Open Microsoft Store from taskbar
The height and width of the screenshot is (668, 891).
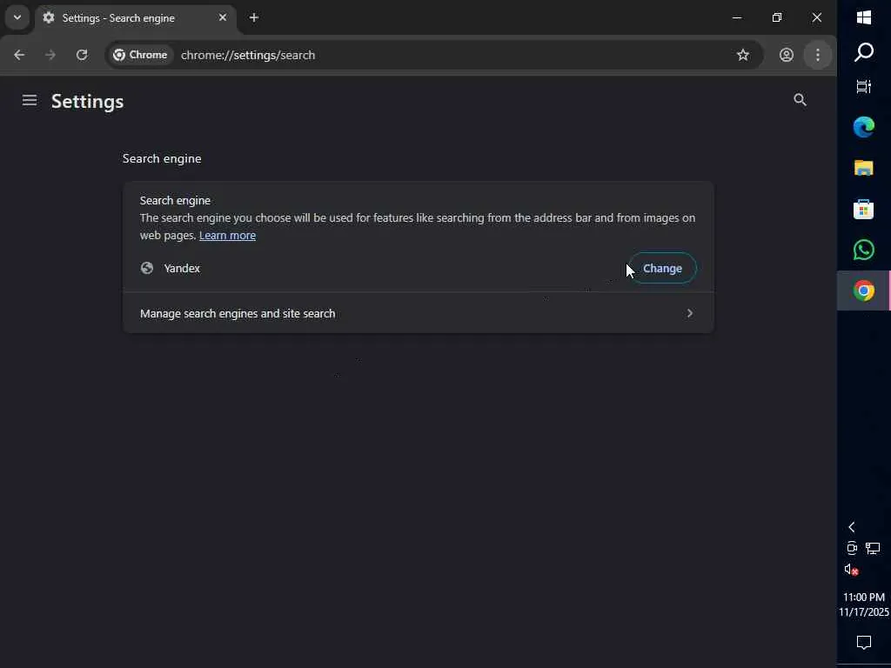pyautogui.click(x=864, y=209)
